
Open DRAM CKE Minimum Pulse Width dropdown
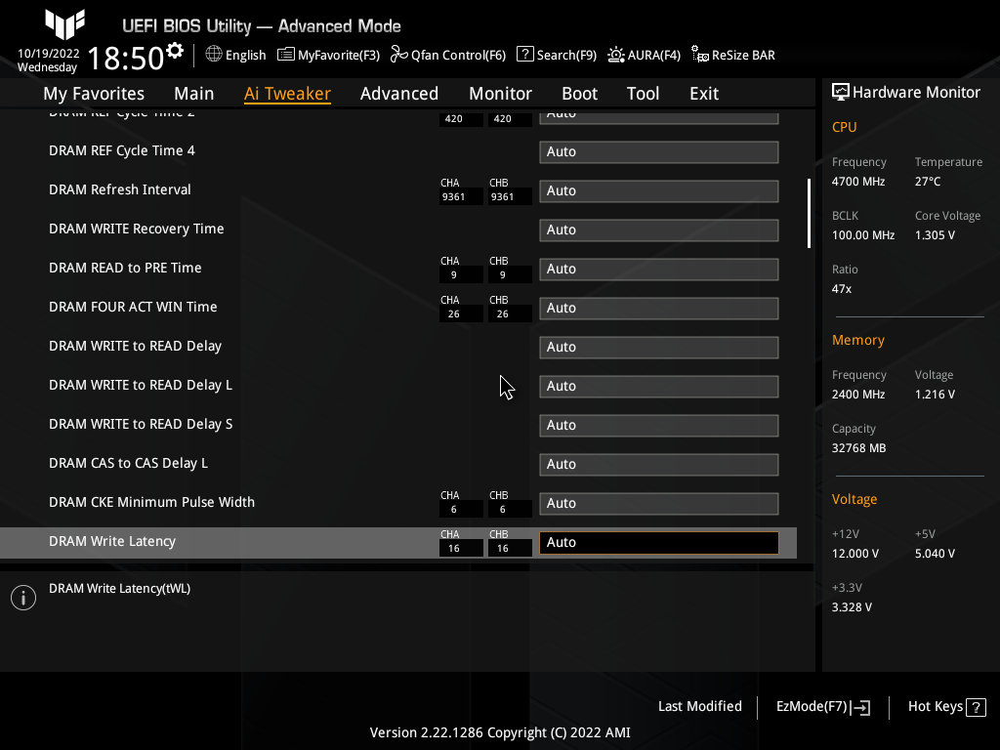(x=658, y=503)
